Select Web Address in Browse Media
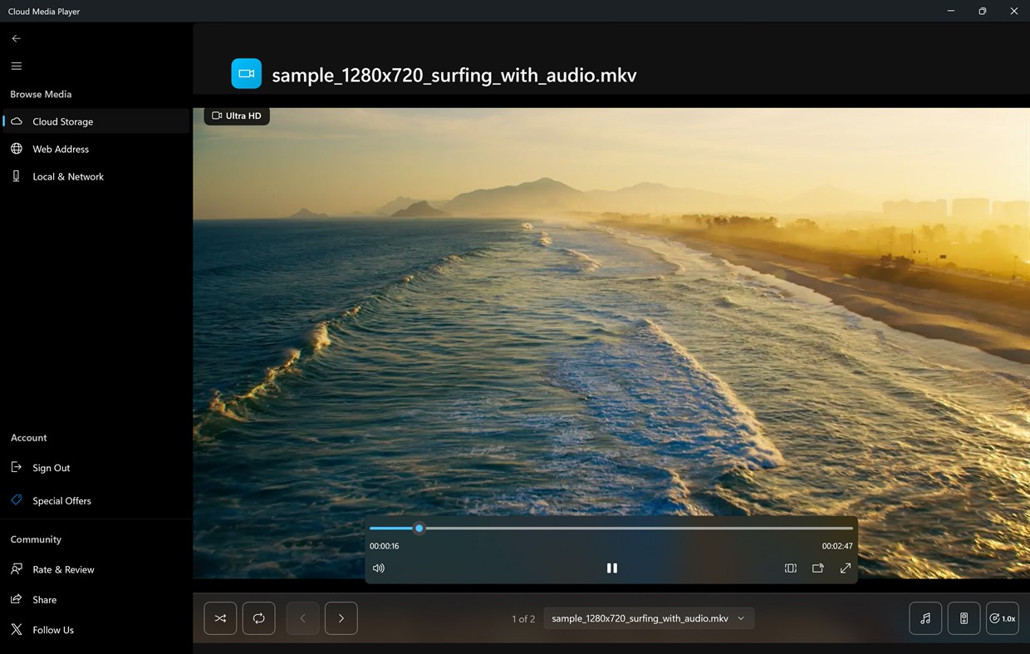Screen dimensions: 1030x654 click(61, 149)
